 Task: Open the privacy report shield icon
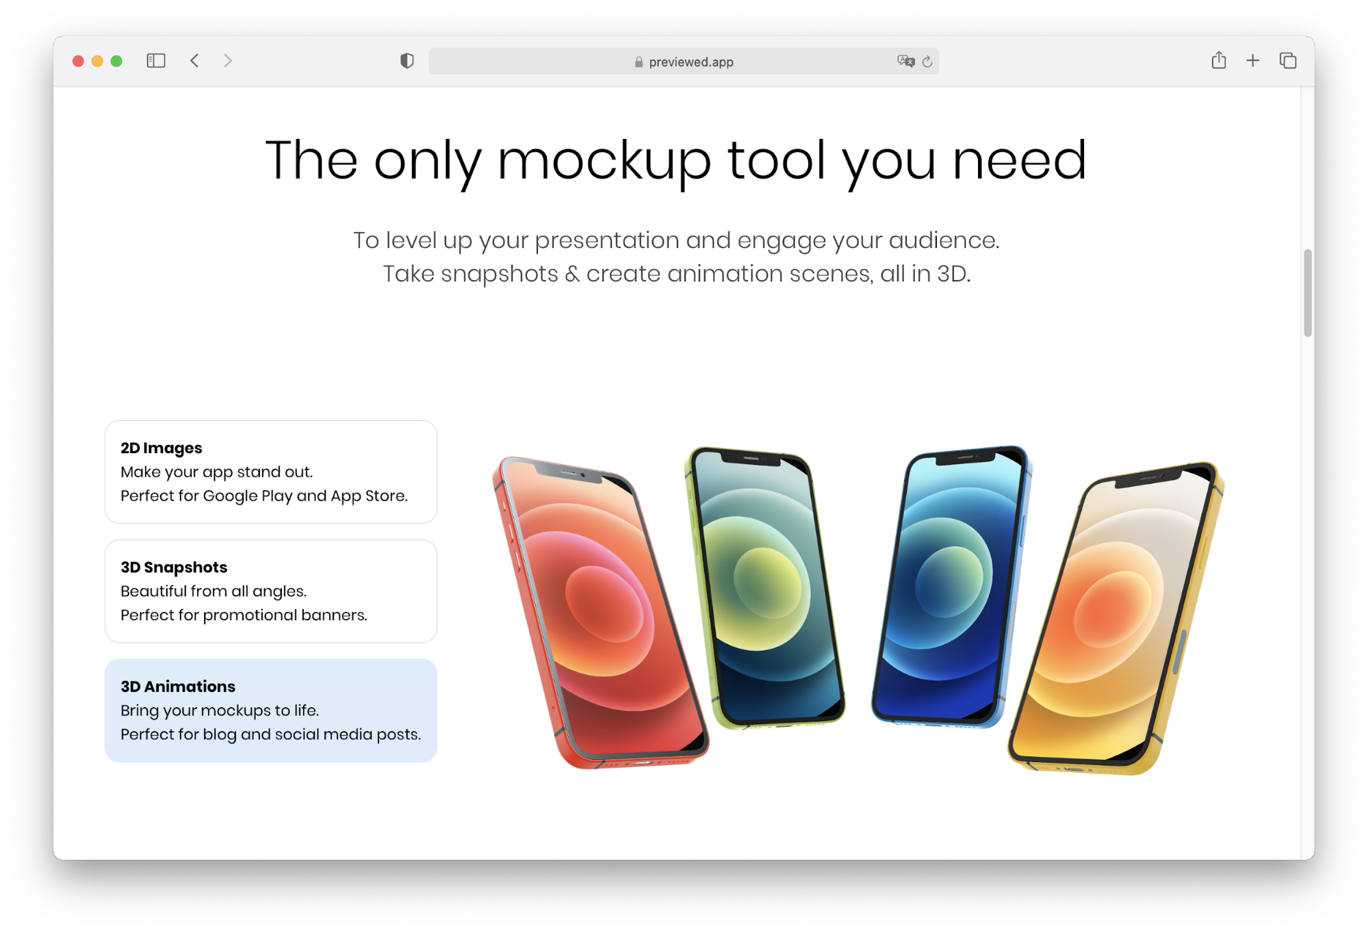pyautogui.click(x=407, y=61)
